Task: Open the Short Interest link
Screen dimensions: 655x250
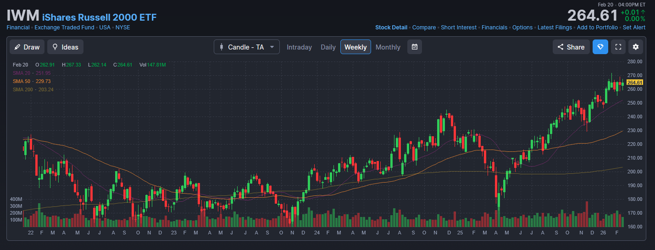Action: (459, 28)
